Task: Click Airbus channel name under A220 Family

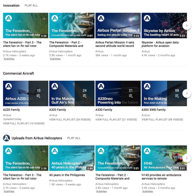Action: click(7, 115)
